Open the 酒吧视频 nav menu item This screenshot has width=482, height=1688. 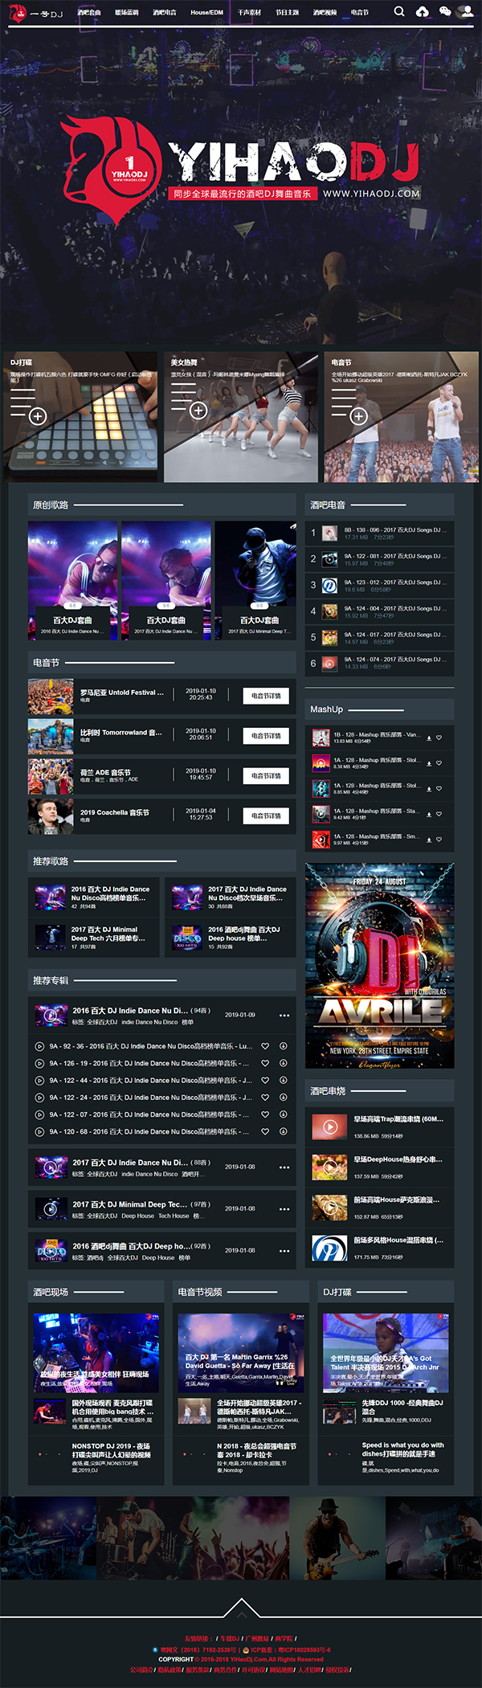click(325, 13)
